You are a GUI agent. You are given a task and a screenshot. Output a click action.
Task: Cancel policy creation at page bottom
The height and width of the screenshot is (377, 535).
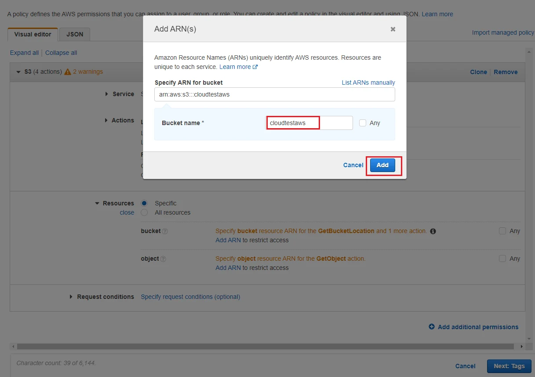point(465,366)
